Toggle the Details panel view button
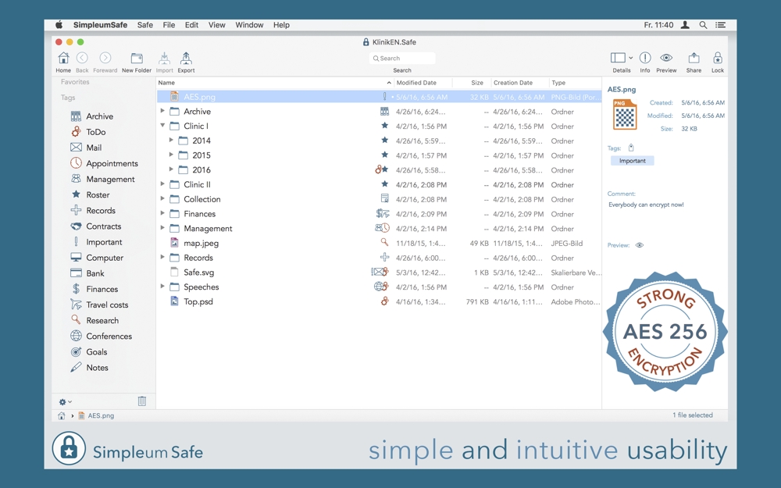The image size is (781, 488). click(x=618, y=59)
